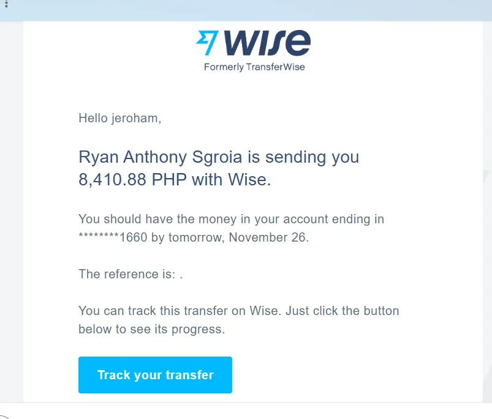
Task: Click the partial circle icon at bottom-left
Action: (x=3, y=416)
